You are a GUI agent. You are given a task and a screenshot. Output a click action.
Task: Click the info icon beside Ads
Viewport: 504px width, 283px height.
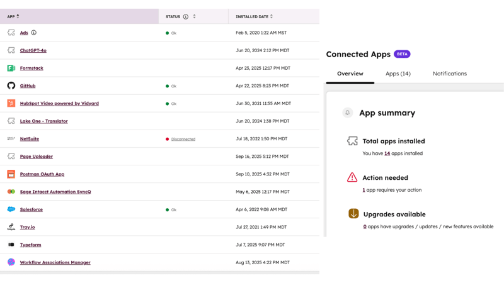pos(34,33)
